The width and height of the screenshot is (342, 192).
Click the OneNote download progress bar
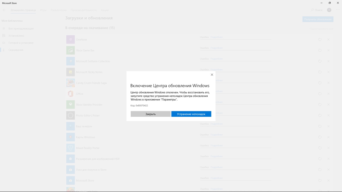[x=236, y=39]
